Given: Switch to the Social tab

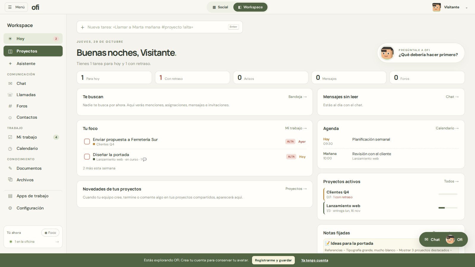Looking at the screenshot, I should [220, 7].
